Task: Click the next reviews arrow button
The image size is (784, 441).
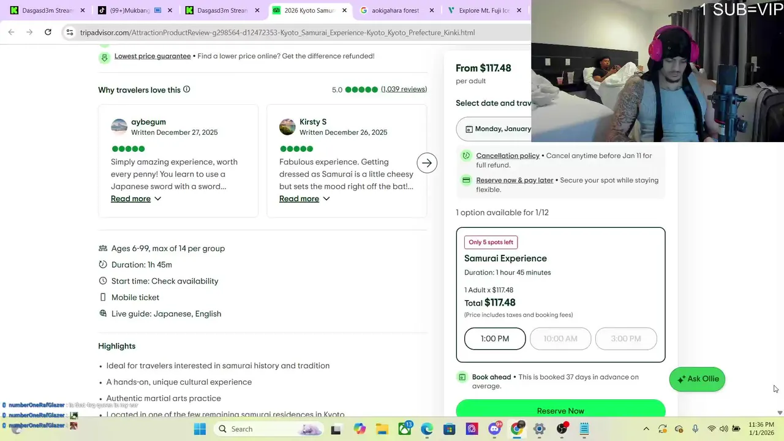Action: tap(427, 163)
